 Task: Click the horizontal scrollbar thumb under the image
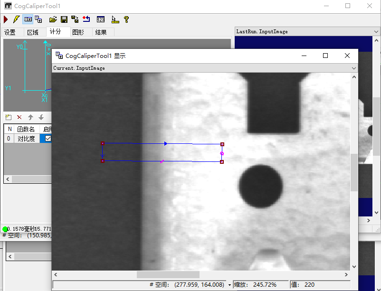(168, 274)
